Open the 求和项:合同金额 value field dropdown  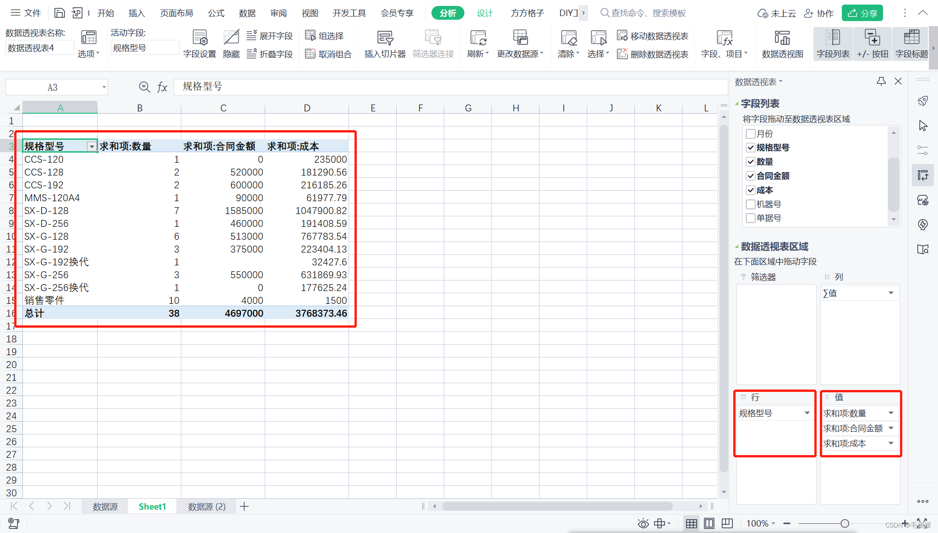(891, 429)
